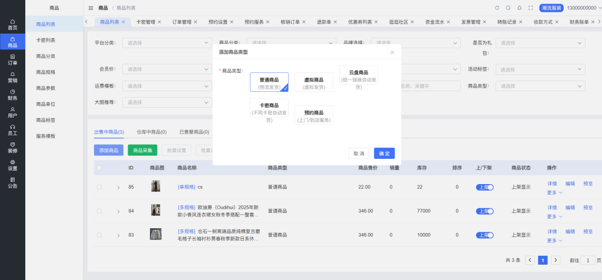Viewport: 602px width, 280px height.
Task: Expand row for product ID 84
Action: pos(118,211)
